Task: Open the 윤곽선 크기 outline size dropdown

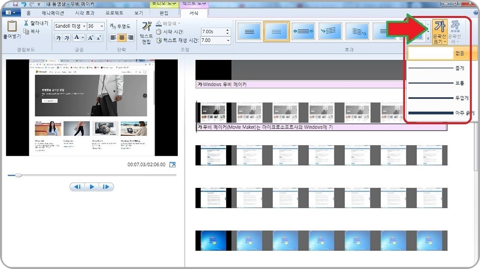Action: (x=440, y=32)
